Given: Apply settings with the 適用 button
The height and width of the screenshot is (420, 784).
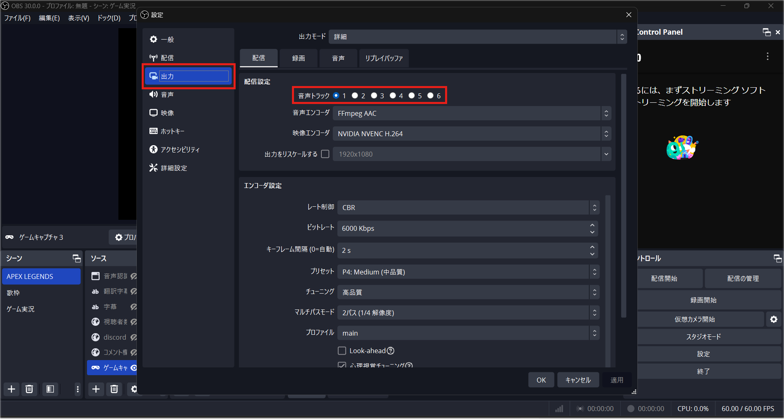Looking at the screenshot, I should point(617,380).
